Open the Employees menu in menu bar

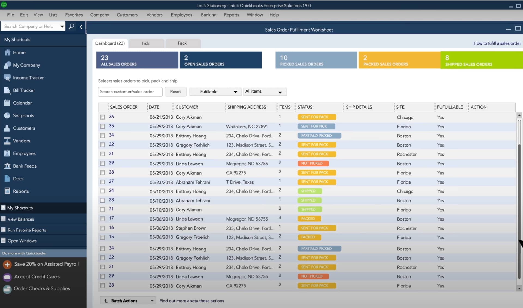pyautogui.click(x=181, y=15)
